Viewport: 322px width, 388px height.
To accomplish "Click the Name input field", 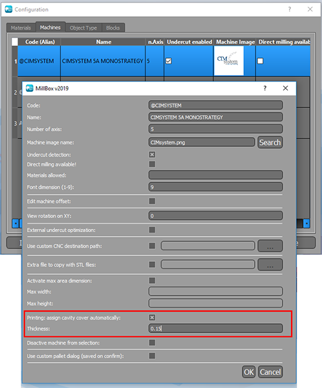I will pos(215,117).
